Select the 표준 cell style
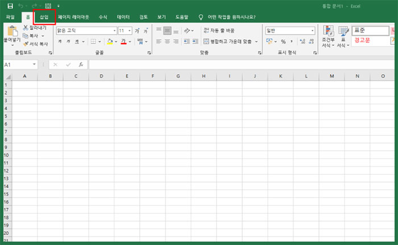398x245 pixels. pyautogui.click(x=370, y=31)
